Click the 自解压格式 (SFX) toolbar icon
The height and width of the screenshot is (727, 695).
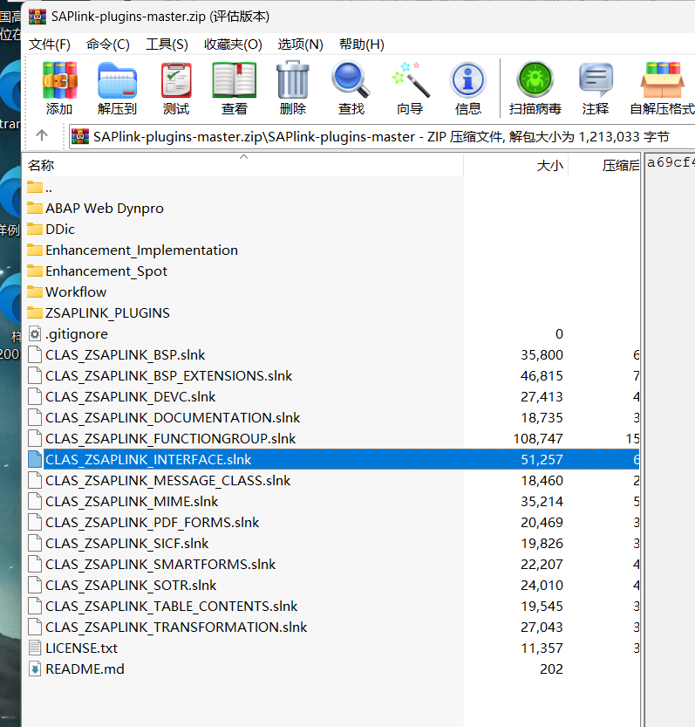point(663,80)
